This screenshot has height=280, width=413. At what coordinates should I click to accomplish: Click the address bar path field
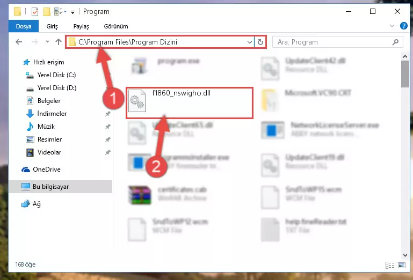tap(160, 42)
